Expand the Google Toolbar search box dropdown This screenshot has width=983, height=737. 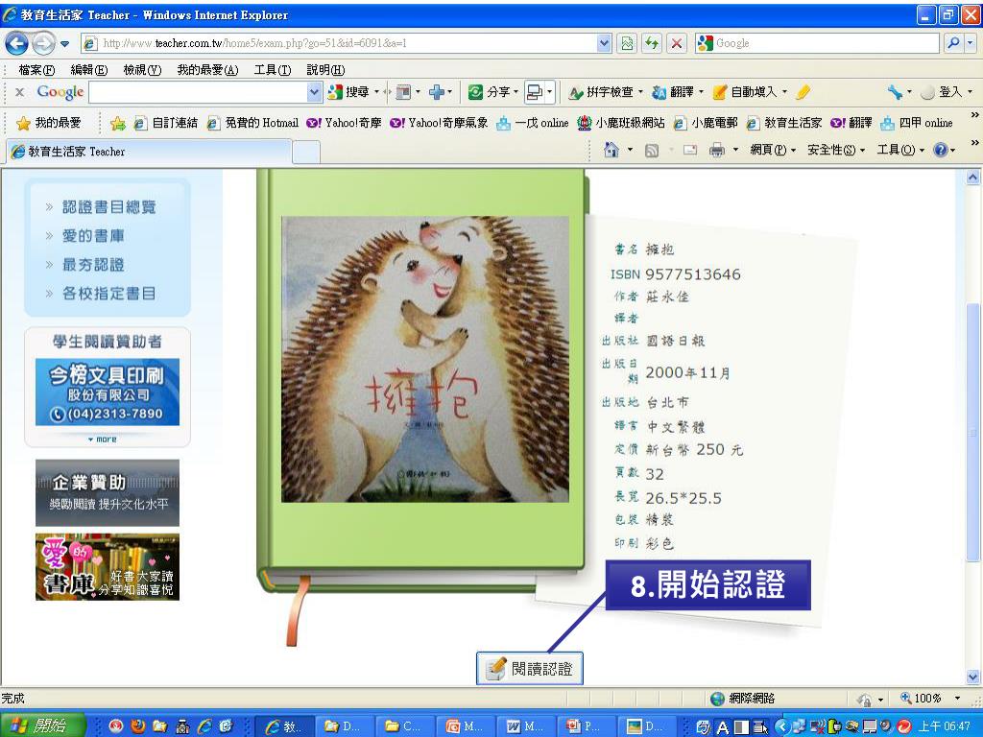[x=314, y=92]
